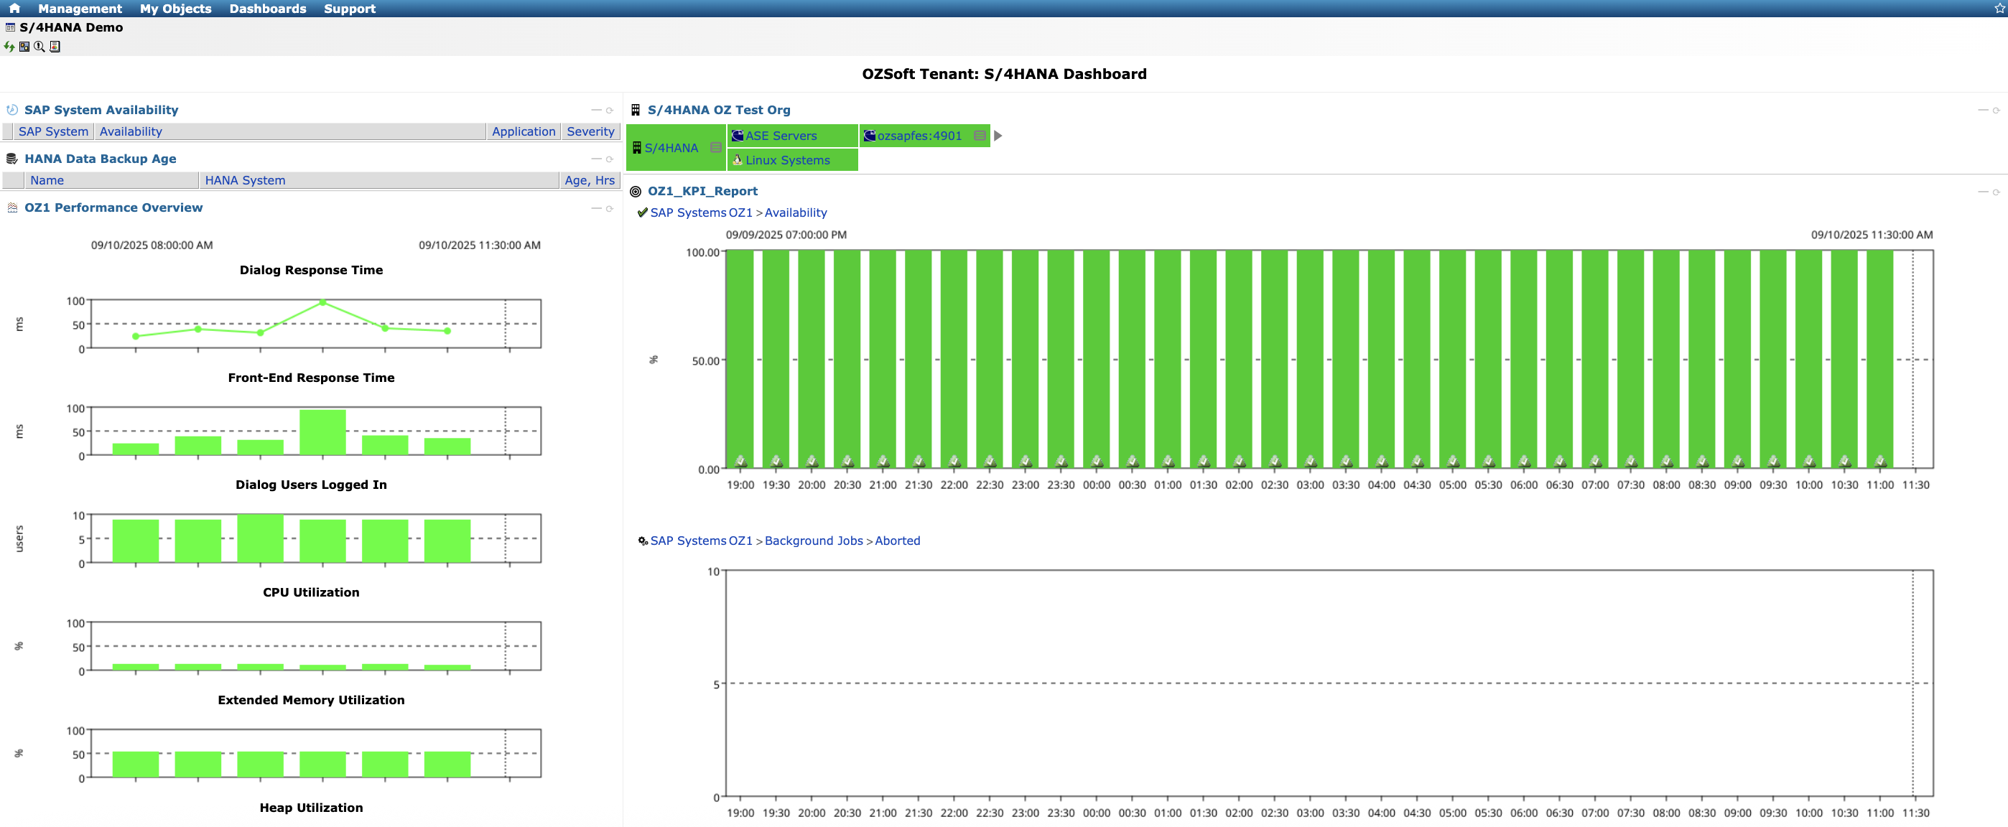Sort by Application column header
This screenshot has width=2008, height=827.
click(523, 131)
